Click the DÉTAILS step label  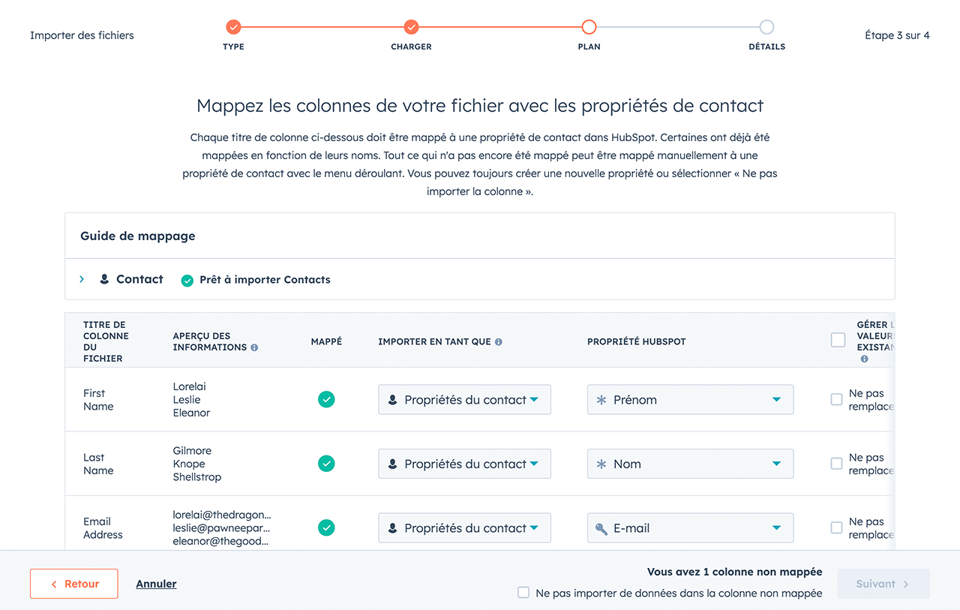[x=766, y=47]
